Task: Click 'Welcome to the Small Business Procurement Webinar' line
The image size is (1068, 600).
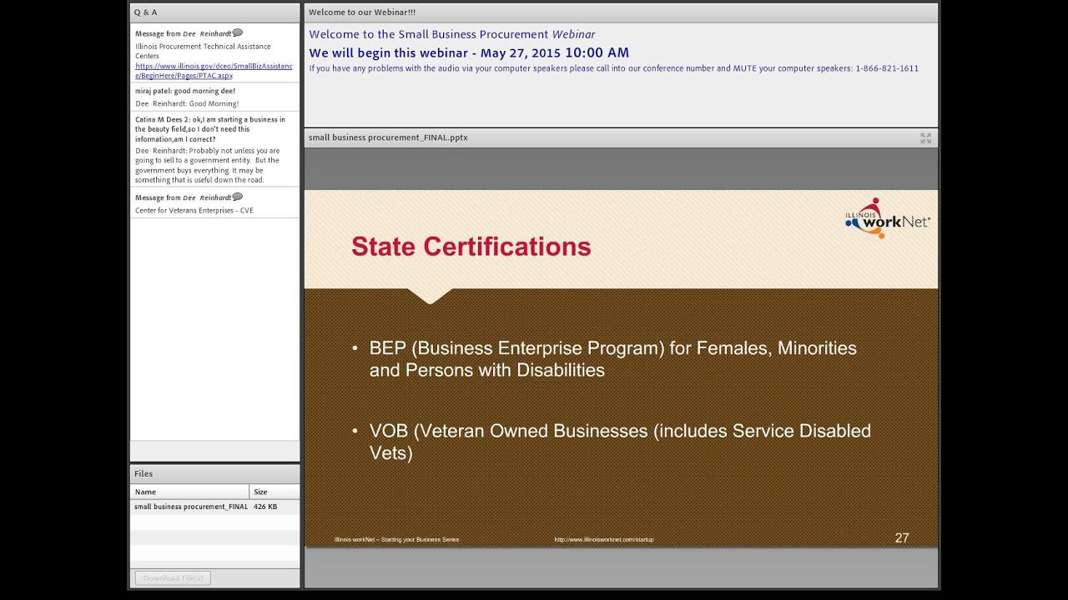Action: [x=452, y=34]
